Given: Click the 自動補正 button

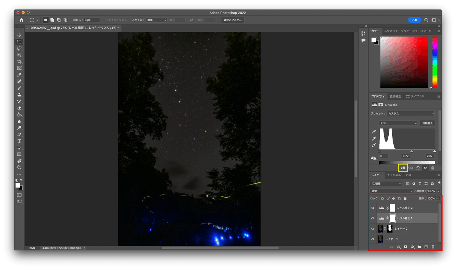Looking at the screenshot, I should pos(427,123).
